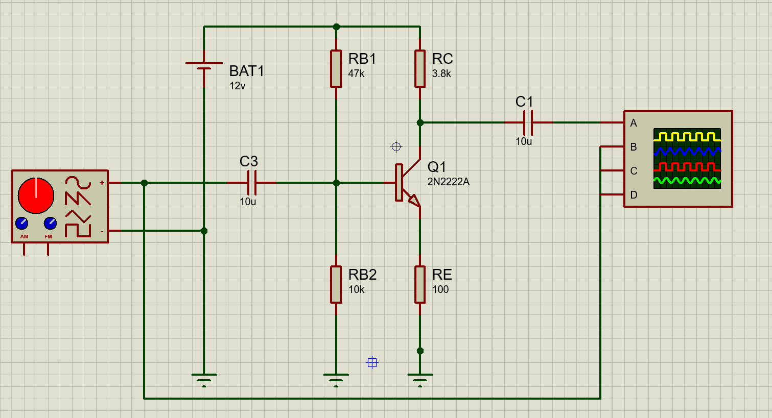Select the RB1 47k resistor body
772x418 pixels.
pyautogui.click(x=336, y=68)
